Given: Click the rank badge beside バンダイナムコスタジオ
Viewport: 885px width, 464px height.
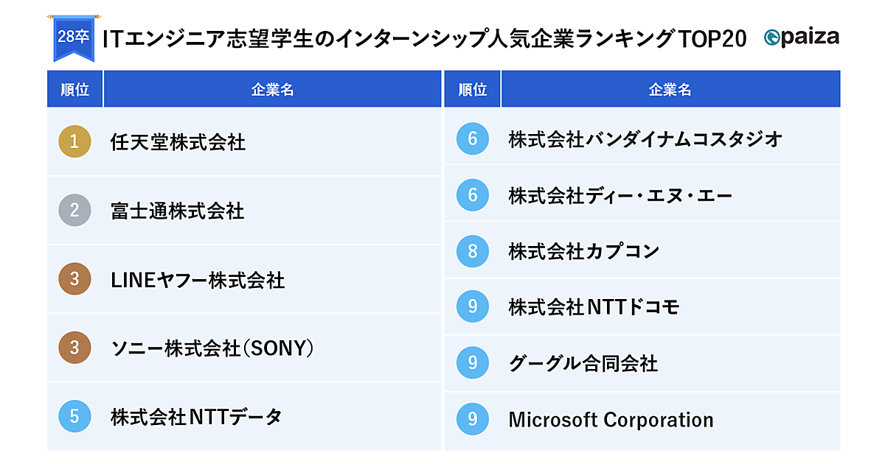Looking at the screenshot, I should coord(473,138).
